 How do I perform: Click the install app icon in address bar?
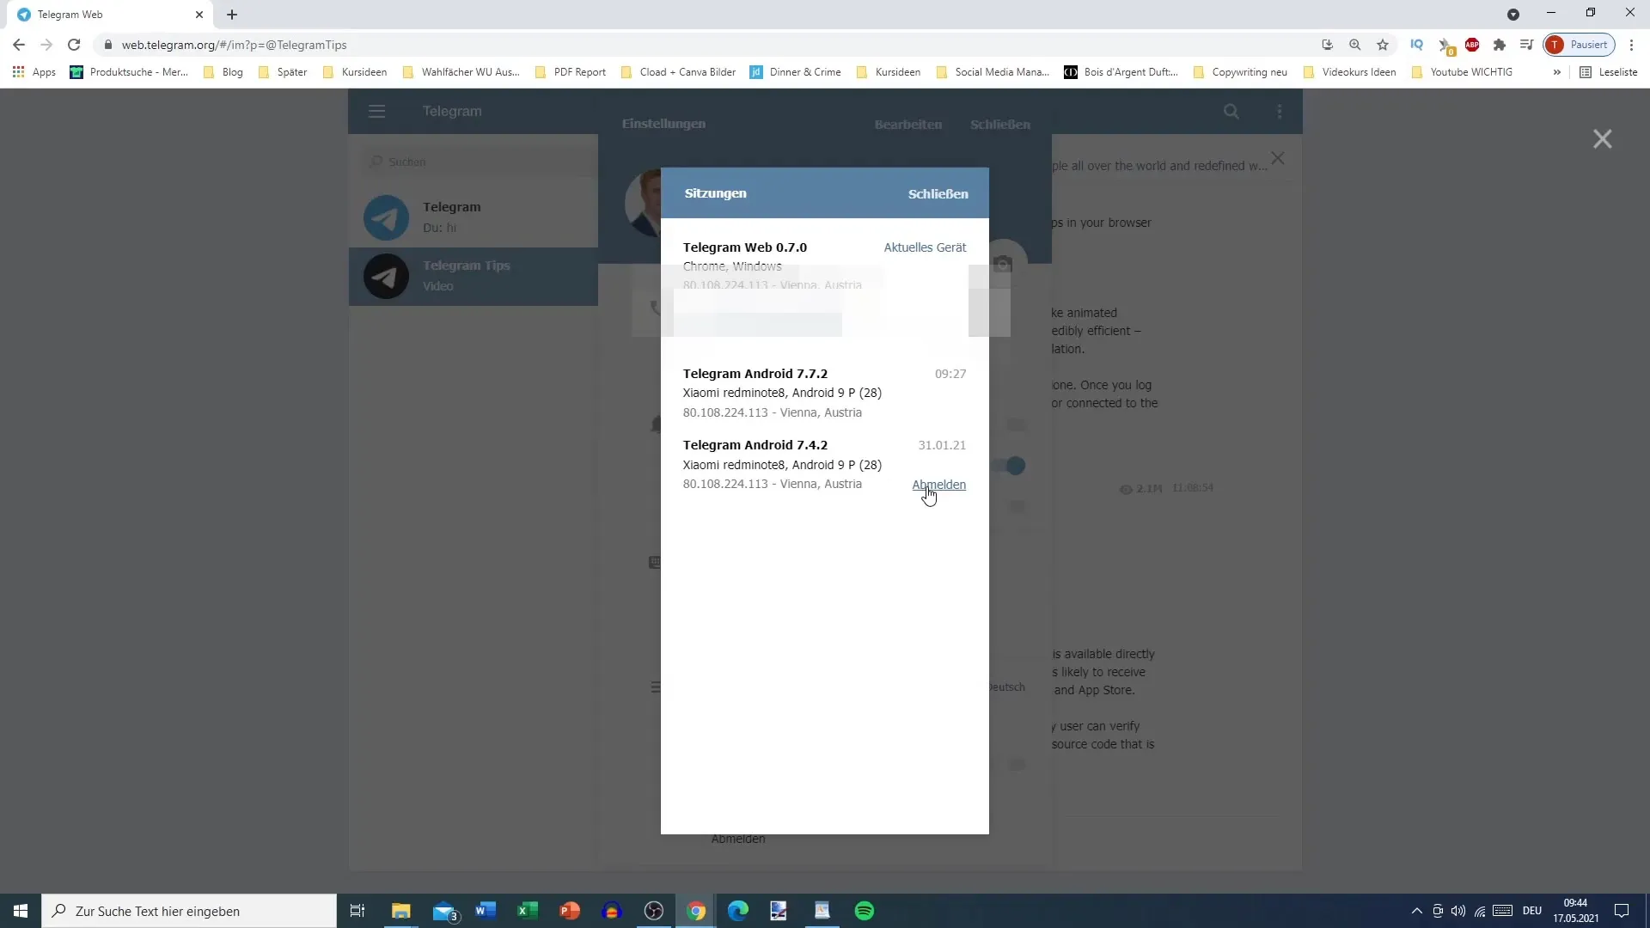[1327, 45]
